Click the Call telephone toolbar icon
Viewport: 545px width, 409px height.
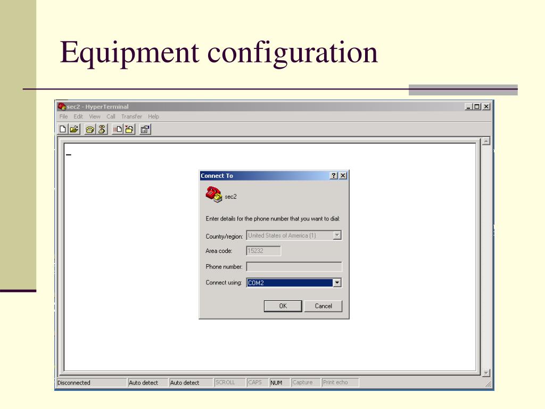point(89,129)
